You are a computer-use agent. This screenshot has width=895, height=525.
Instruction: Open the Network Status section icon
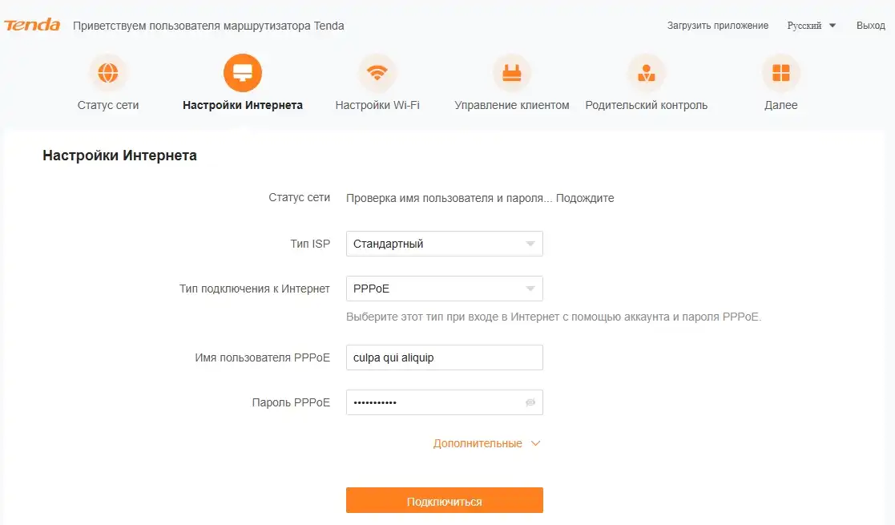108,72
